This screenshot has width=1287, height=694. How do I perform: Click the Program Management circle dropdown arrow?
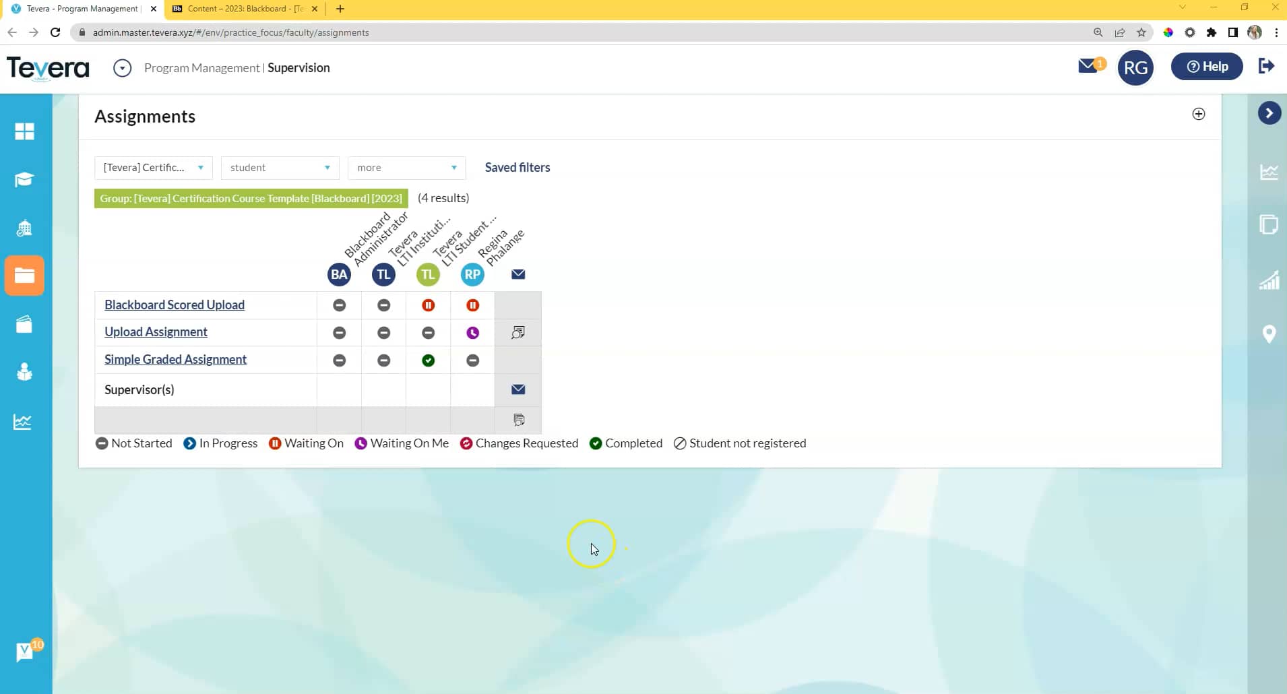click(x=122, y=67)
